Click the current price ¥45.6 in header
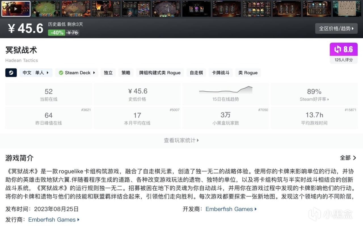This screenshot has height=227, width=363. (26, 29)
